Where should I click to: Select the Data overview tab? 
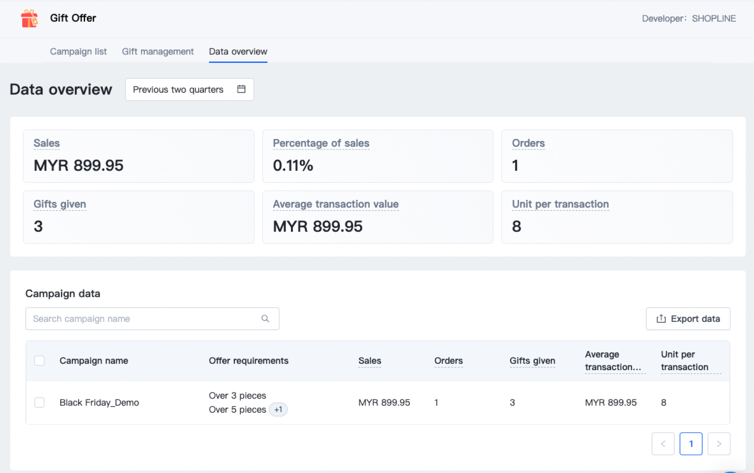point(238,51)
